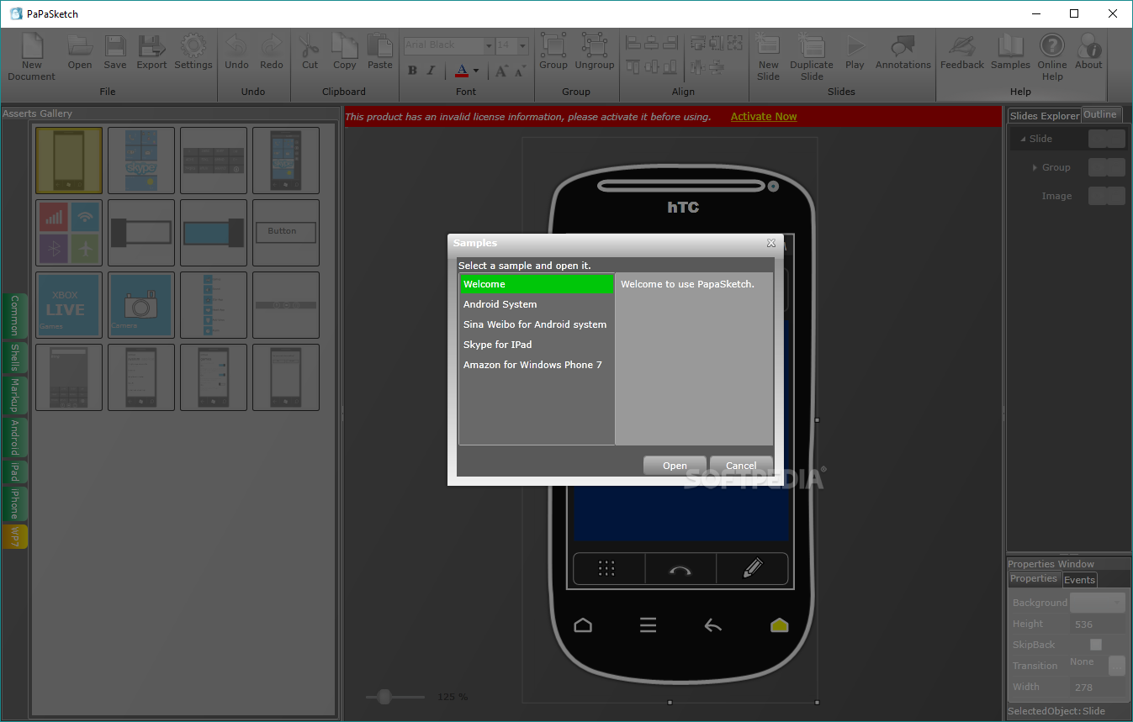Click the Width value field showing 278

point(1098,687)
